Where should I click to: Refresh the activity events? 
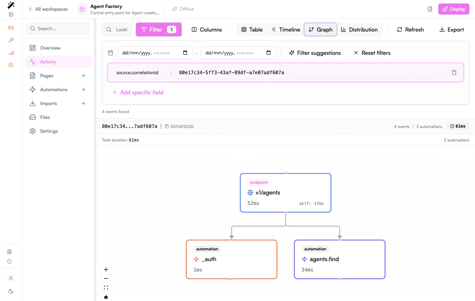410,29
